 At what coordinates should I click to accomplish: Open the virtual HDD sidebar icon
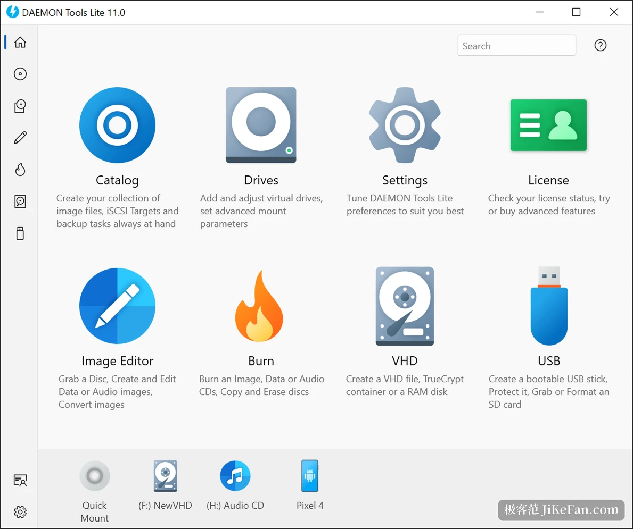point(20,201)
